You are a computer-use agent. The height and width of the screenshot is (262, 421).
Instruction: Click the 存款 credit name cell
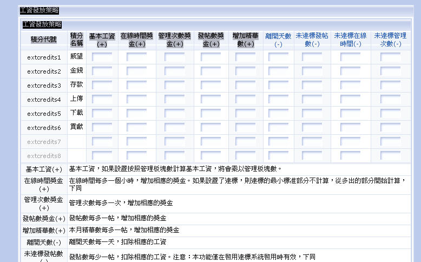coord(76,84)
